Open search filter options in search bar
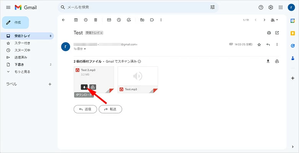This screenshot has width=299, height=153. point(213,7)
